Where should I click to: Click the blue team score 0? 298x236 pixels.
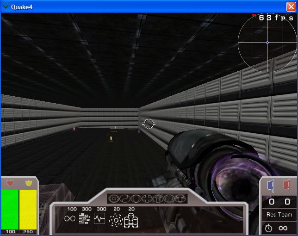click(x=272, y=202)
